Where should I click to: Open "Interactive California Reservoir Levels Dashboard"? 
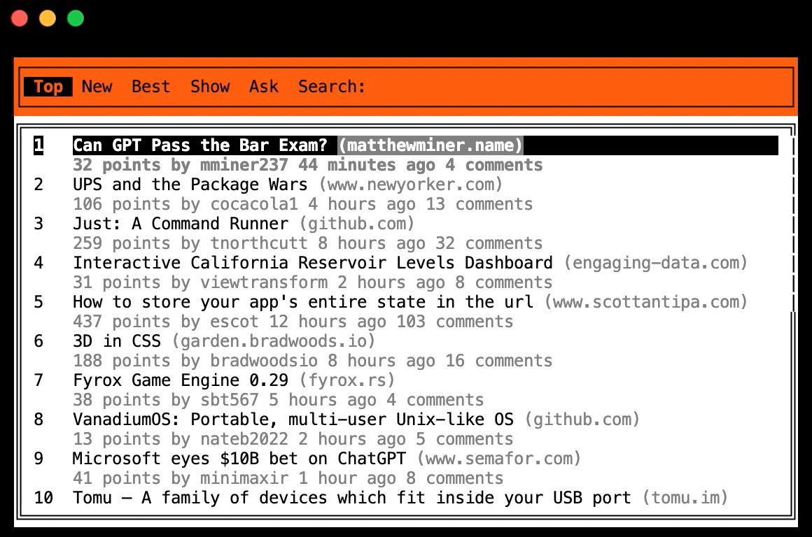pos(313,263)
